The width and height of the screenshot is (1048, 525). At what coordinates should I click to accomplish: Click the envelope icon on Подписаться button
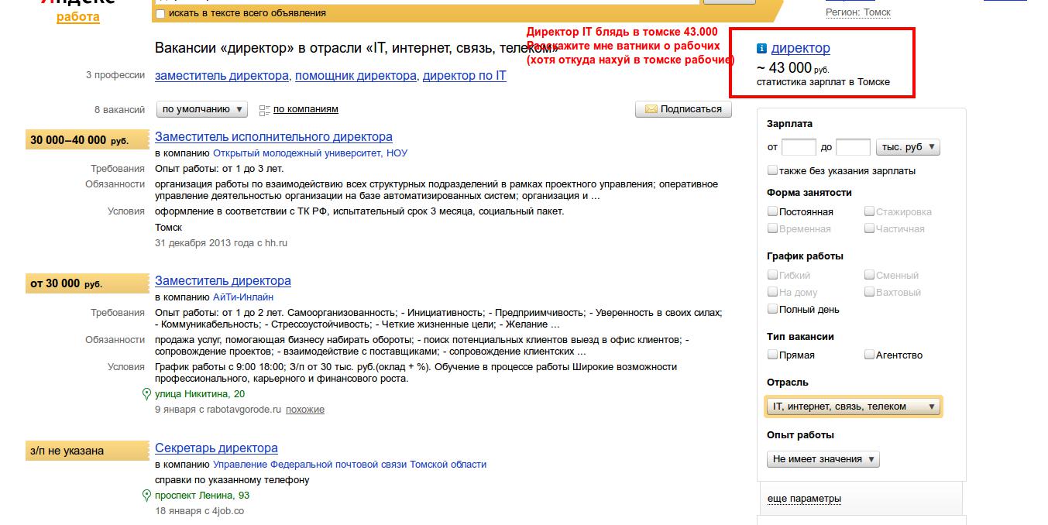click(651, 109)
